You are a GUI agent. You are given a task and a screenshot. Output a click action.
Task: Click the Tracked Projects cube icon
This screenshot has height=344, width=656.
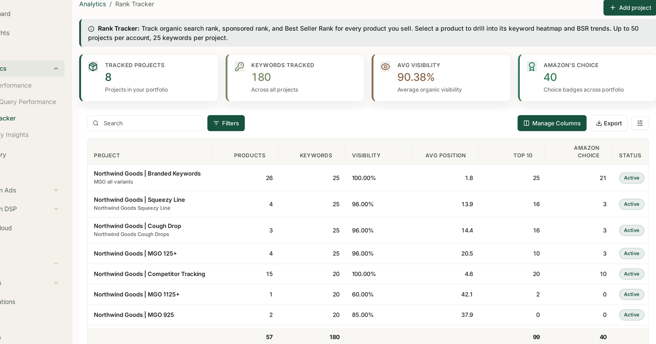tap(93, 67)
